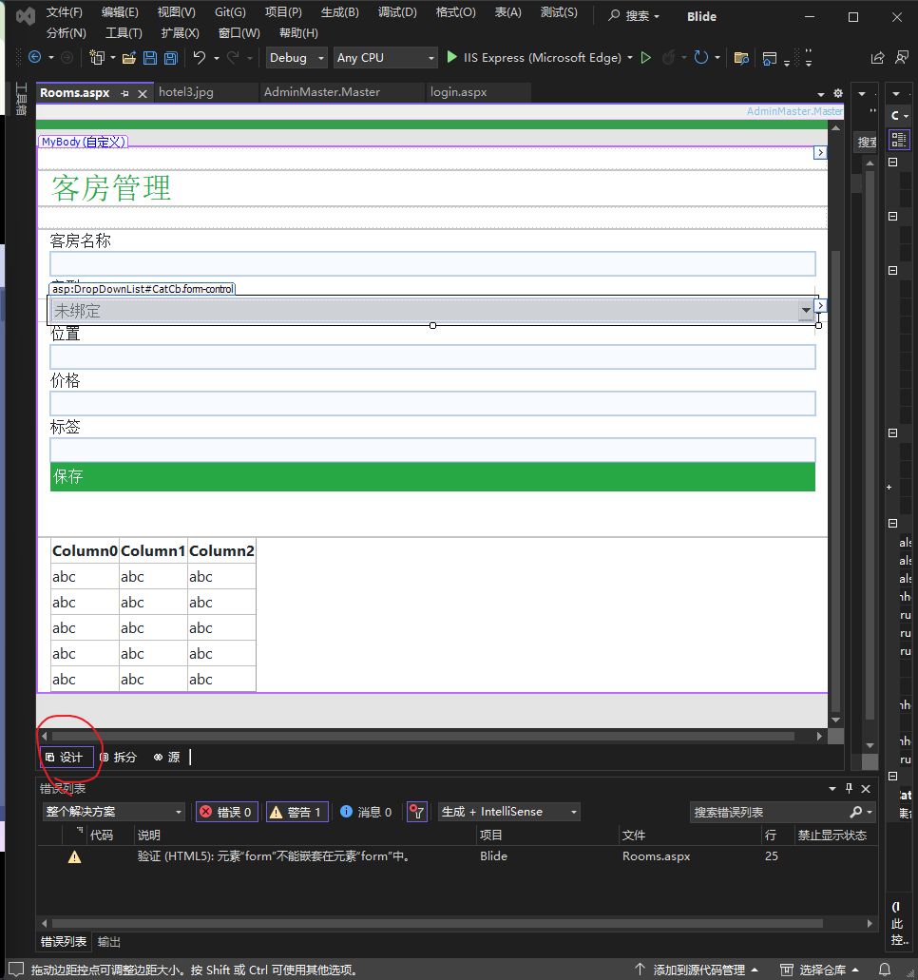Click Select Repository in the status bar
The image size is (918, 980).
pos(821,970)
